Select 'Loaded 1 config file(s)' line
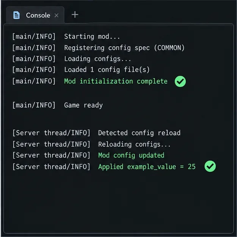The height and width of the screenshot is (237, 237). tap(81, 70)
